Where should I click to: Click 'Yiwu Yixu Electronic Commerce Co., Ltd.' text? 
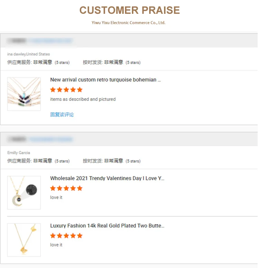click(128, 23)
